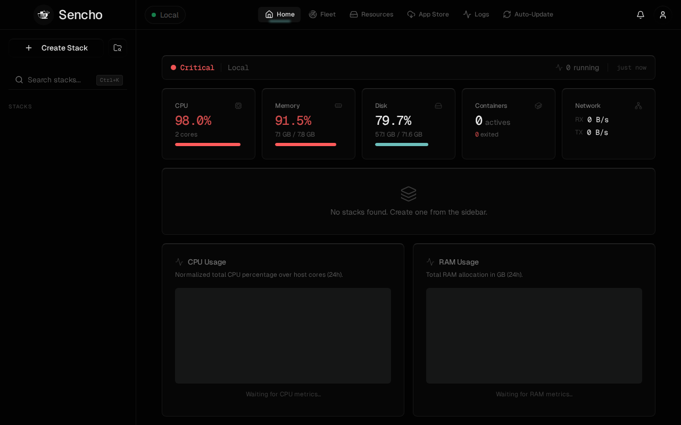
Task: Click the pulse icon beside 0 running
Action: [x=559, y=67]
